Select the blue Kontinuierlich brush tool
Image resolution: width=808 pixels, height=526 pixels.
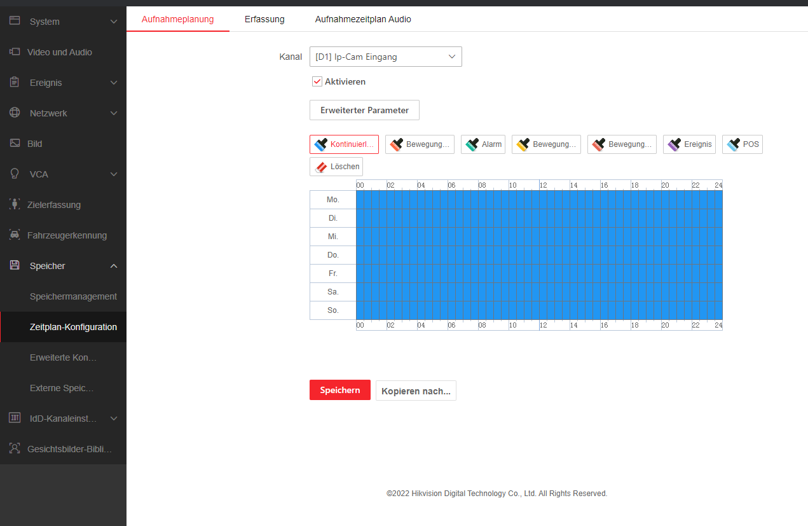pyautogui.click(x=344, y=144)
